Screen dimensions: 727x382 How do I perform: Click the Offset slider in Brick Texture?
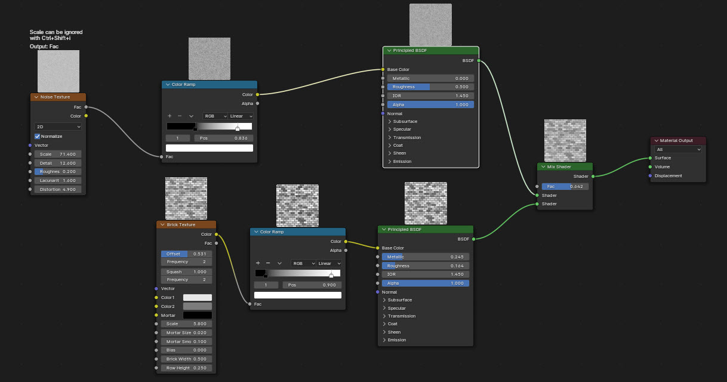pos(186,254)
